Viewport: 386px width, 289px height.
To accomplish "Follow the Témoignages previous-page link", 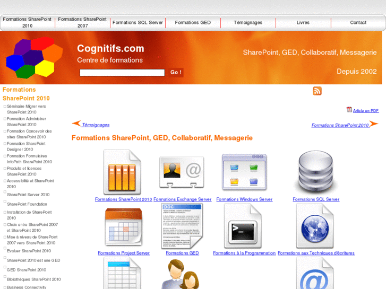I will coord(96,125).
